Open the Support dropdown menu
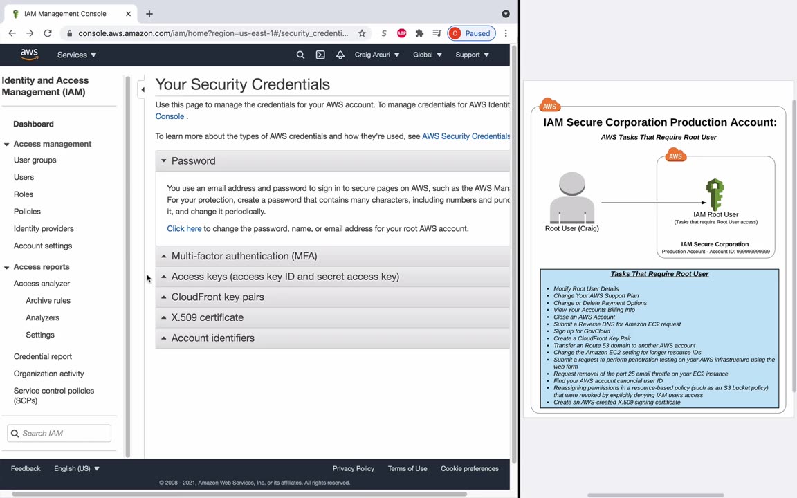This screenshot has width=797, height=498. [473, 55]
